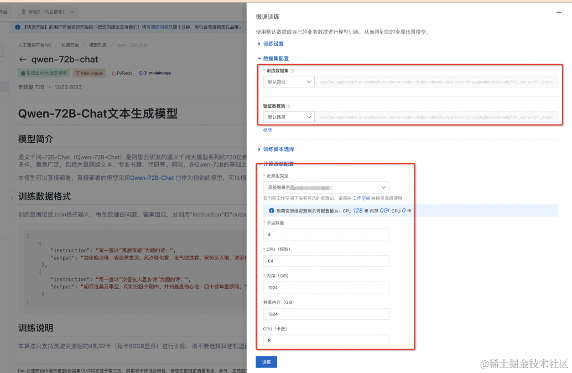Click the JSON sample code block

[x=132, y=268]
